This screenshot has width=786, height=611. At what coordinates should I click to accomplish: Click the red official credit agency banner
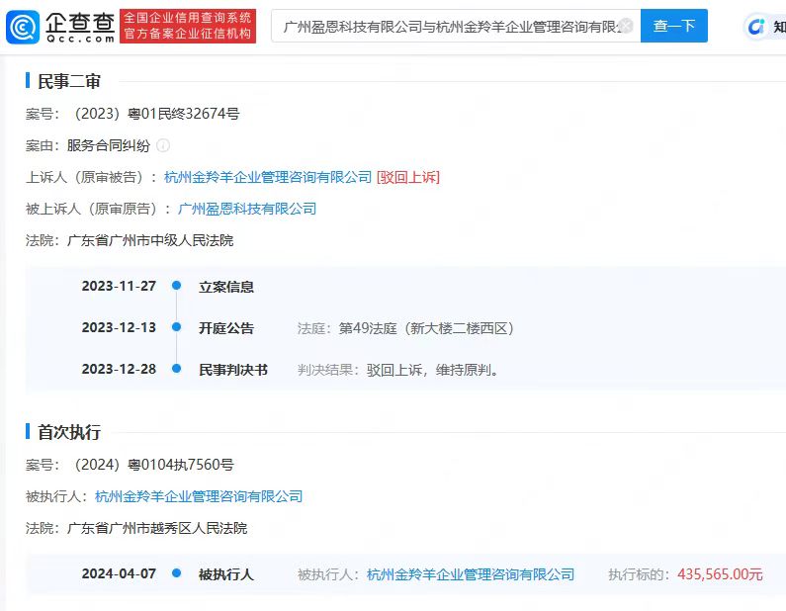tap(188, 26)
